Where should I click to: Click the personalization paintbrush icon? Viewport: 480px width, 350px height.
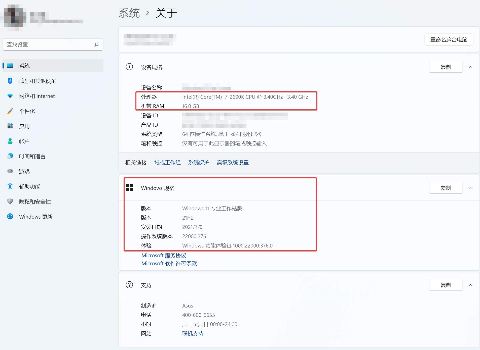point(10,111)
